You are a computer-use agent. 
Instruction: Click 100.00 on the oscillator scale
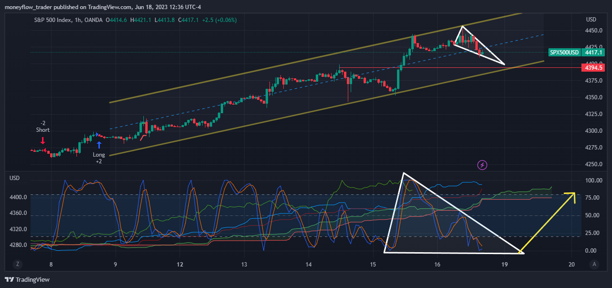(x=593, y=181)
